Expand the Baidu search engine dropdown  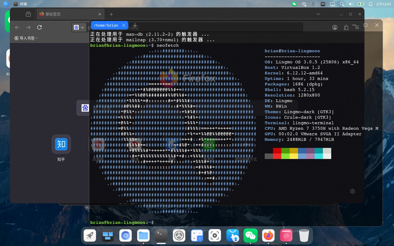click(79, 27)
